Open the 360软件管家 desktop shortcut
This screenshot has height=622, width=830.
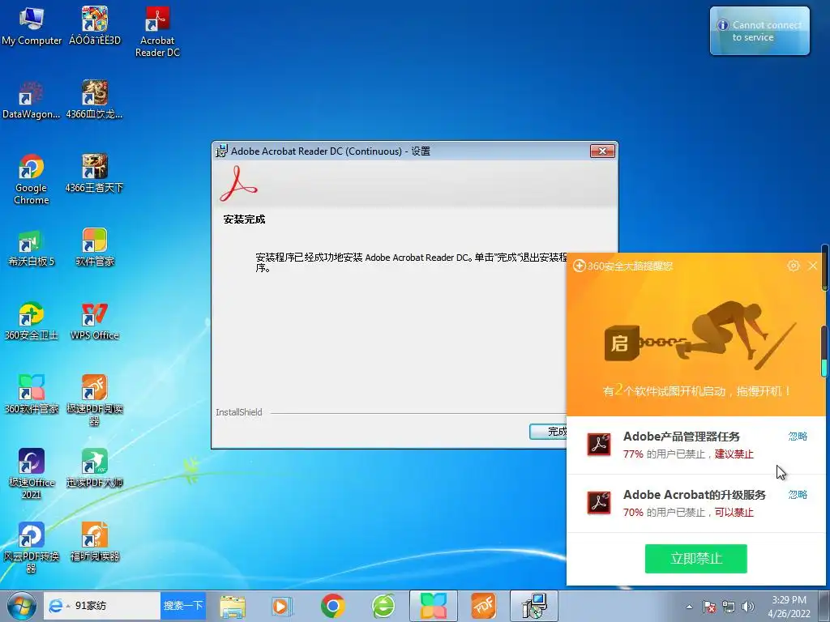(32, 394)
